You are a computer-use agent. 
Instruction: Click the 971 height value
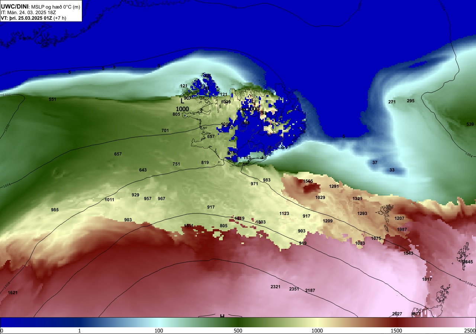click(x=254, y=184)
